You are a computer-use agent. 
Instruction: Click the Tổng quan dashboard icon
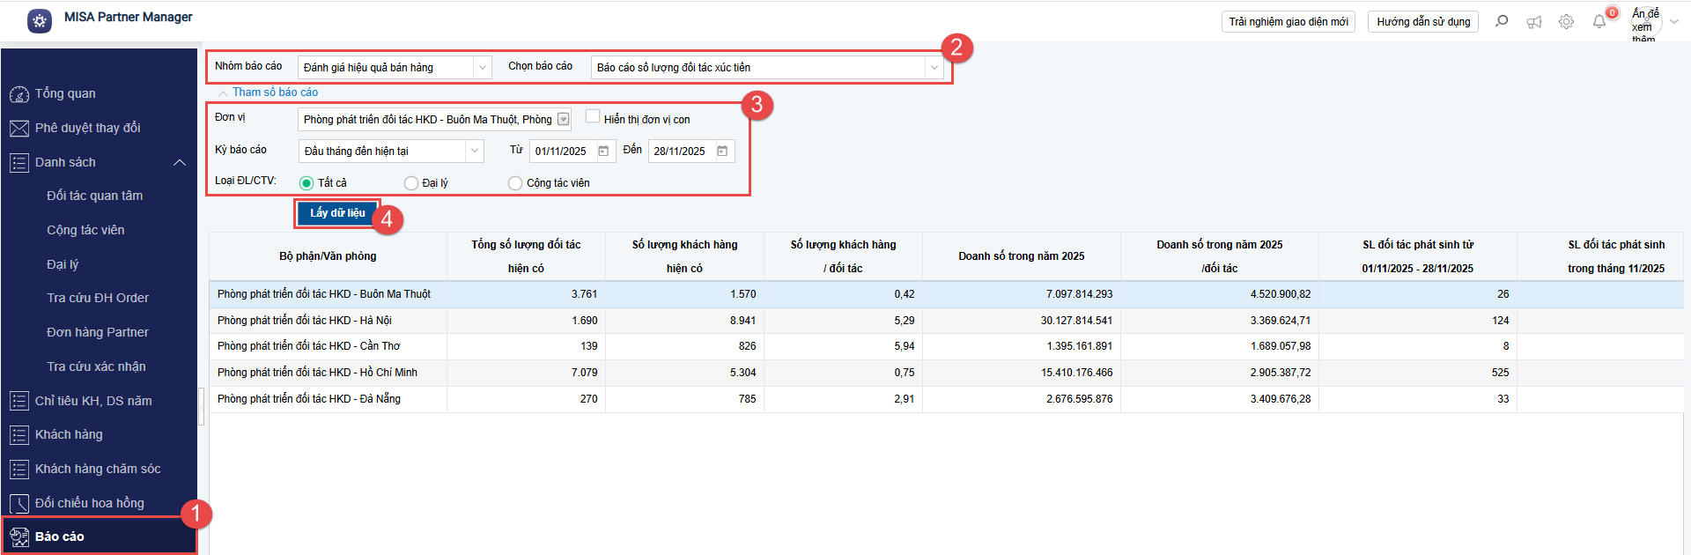(19, 94)
